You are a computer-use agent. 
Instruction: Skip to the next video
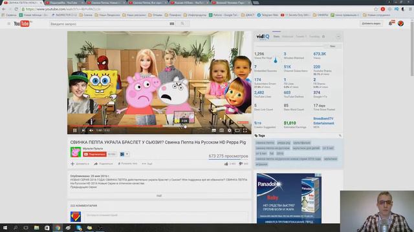coord(83,130)
